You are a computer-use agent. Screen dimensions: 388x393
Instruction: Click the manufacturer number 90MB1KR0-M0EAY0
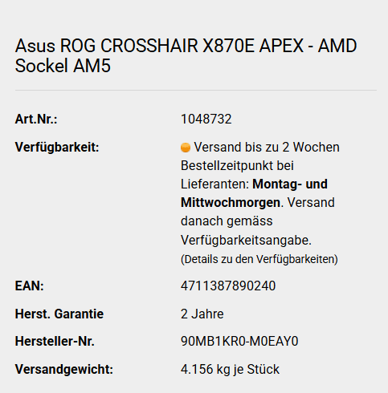coord(239,341)
